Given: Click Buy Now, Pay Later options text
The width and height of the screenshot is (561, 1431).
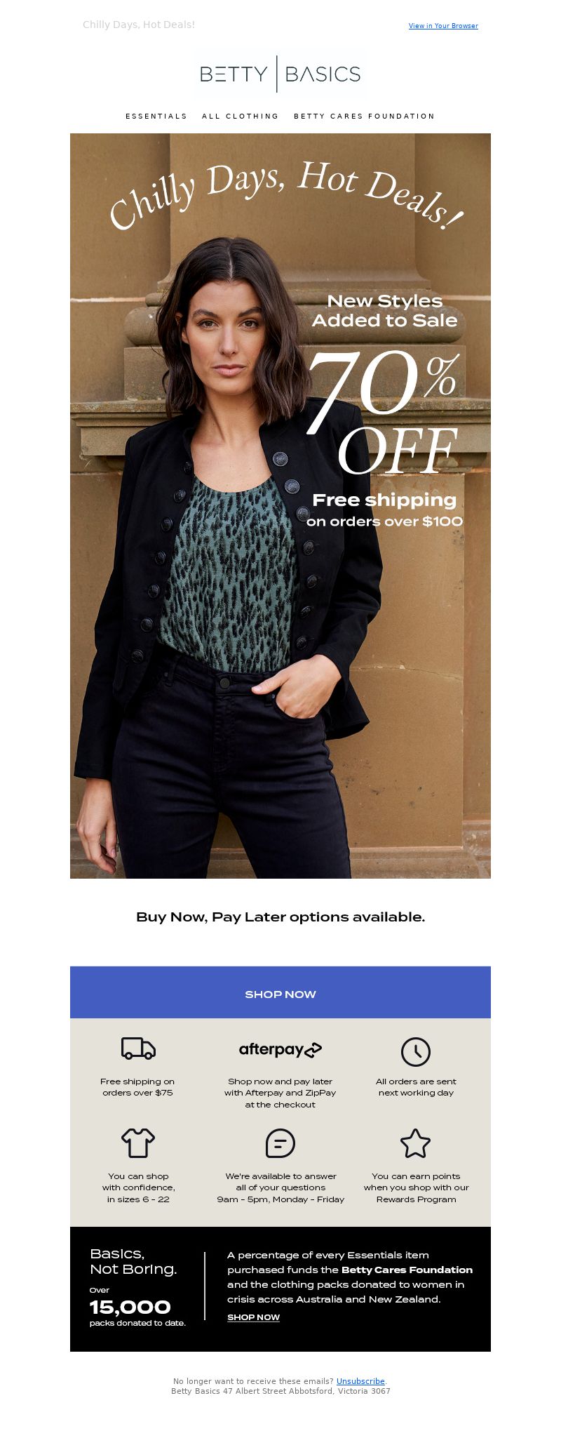Looking at the screenshot, I should coord(280,917).
